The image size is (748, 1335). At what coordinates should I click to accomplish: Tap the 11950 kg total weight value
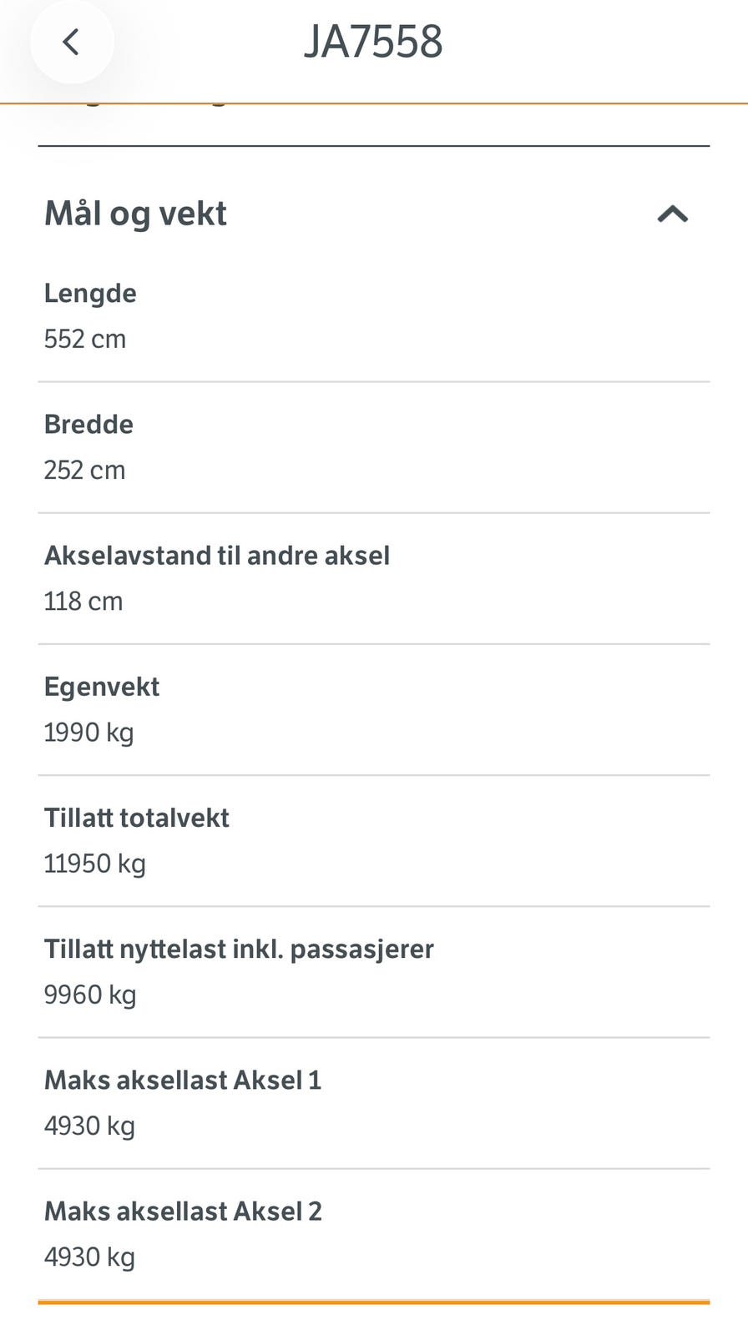95,864
